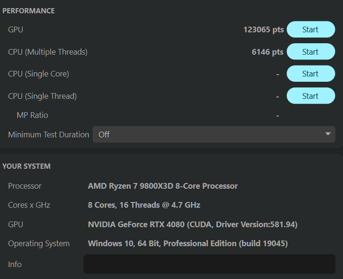Click the Processor label
This screenshot has height=279, width=343.
coord(25,186)
